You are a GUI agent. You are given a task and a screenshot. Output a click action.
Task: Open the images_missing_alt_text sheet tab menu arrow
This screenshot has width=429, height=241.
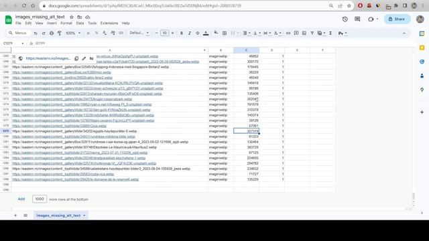[x=84, y=216]
